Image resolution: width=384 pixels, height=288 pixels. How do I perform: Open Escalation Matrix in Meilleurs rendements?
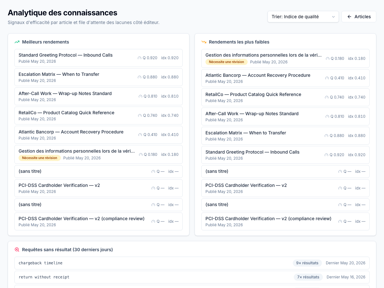99,77
